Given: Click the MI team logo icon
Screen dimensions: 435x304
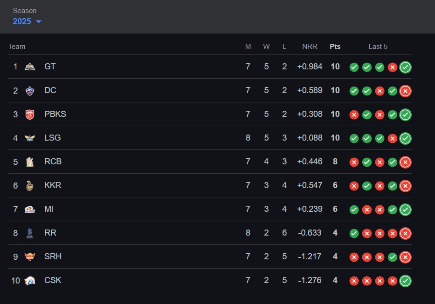Looking at the screenshot, I should click(30, 209).
